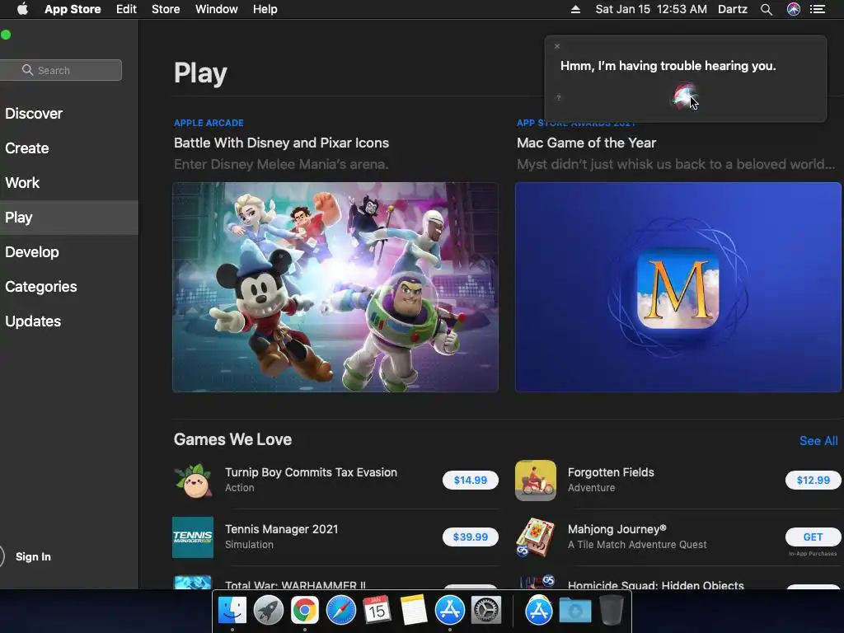Open Google Chrome in the Dock

(305, 611)
